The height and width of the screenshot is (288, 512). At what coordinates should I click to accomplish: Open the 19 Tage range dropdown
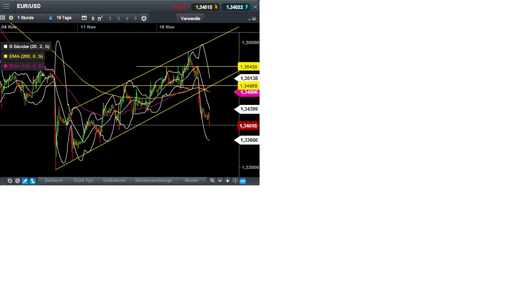(x=65, y=18)
